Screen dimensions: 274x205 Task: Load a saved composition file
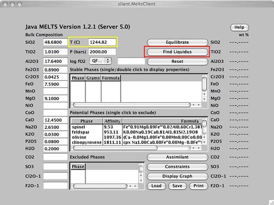coord(156,186)
